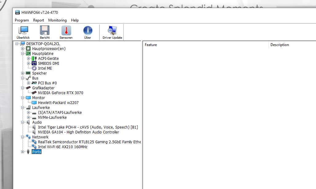Select the highlighted Ports tree item

(x=37, y=152)
